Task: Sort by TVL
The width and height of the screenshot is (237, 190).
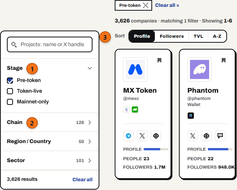Action: (198, 36)
